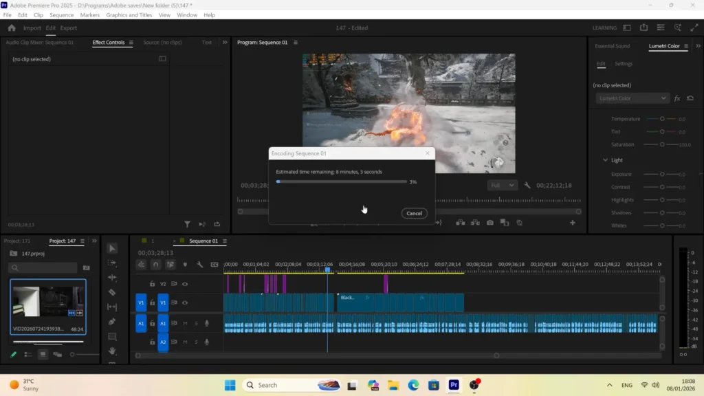Click the Lumetri fx bypass icon

click(x=677, y=98)
